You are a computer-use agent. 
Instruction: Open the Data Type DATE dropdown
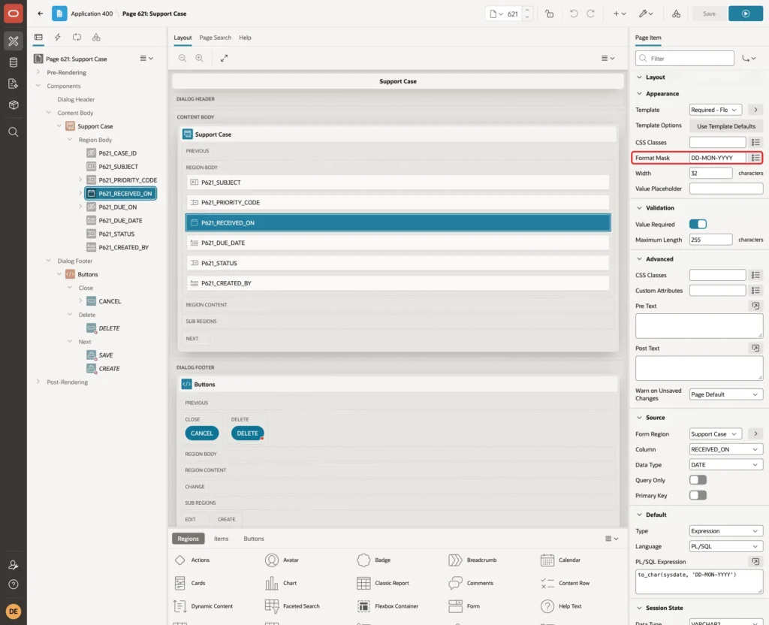tap(726, 464)
